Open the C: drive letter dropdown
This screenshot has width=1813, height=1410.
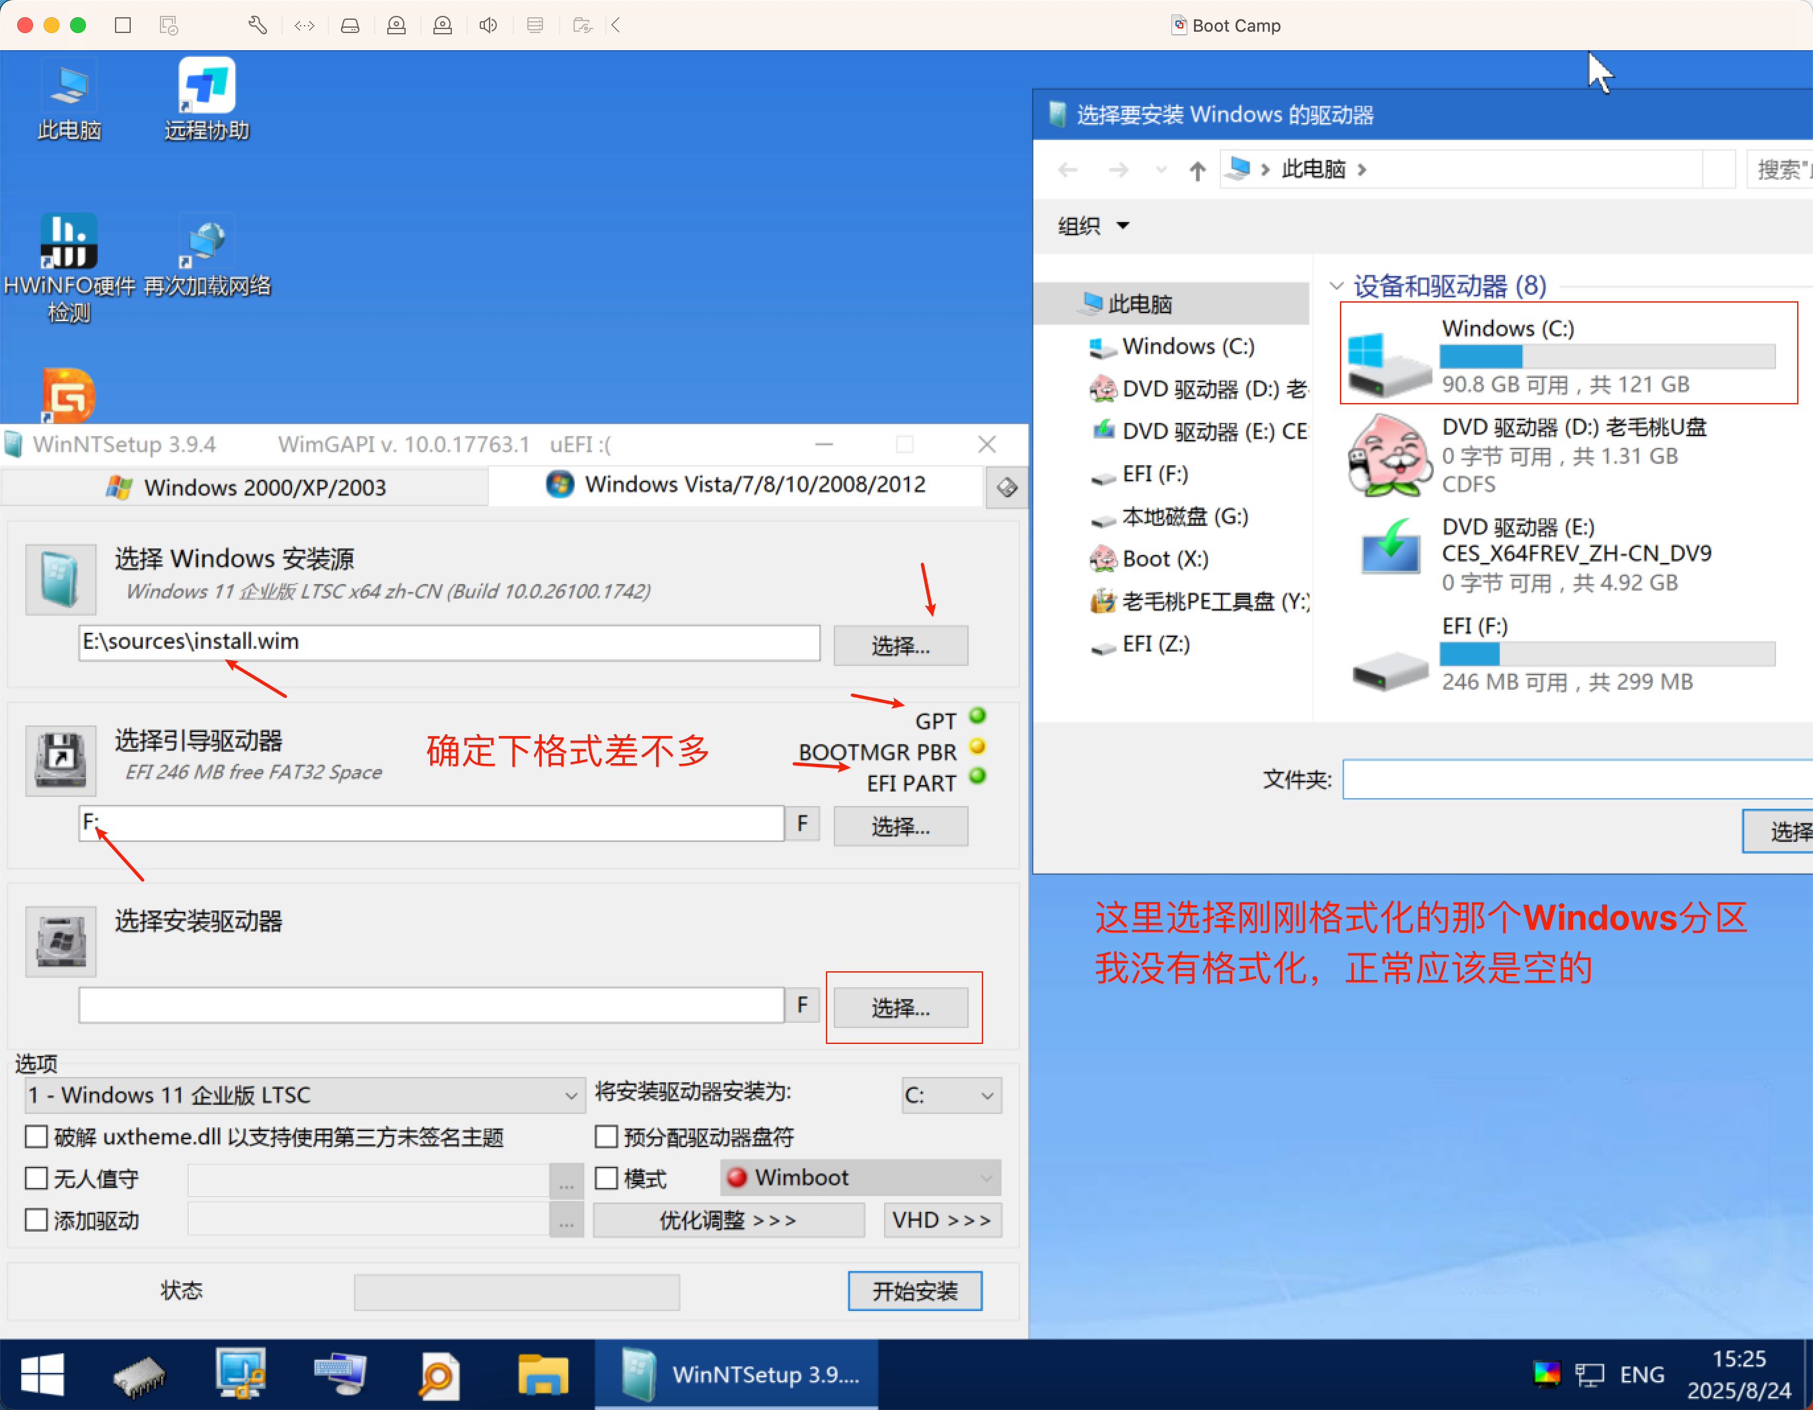[x=951, y=1095]
